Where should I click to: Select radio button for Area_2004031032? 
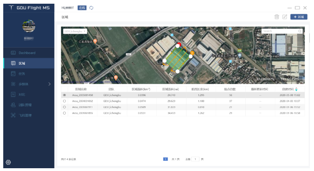pyautogui.click(x=64, y=101)
